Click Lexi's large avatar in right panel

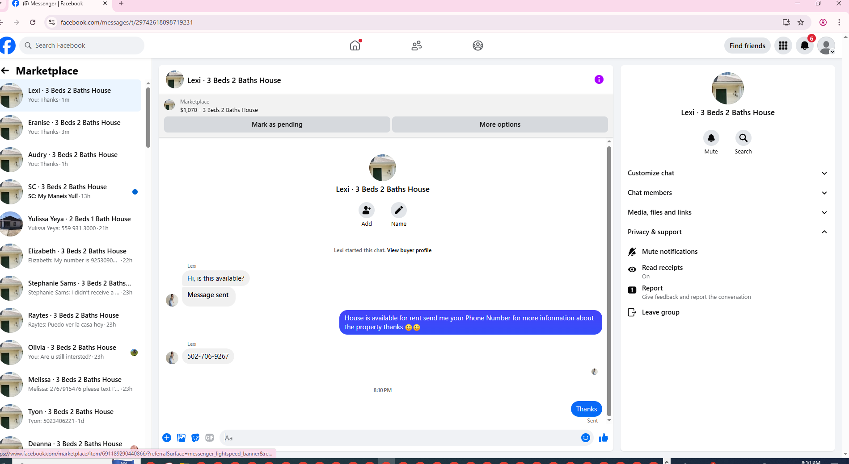(728, 88)
